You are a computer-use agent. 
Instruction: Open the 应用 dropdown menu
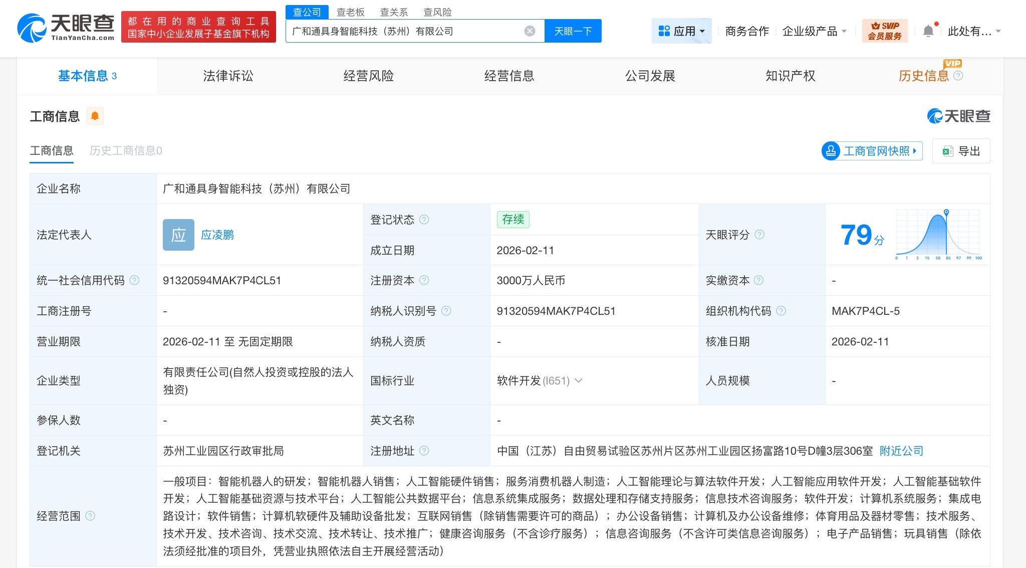(681, 31)
